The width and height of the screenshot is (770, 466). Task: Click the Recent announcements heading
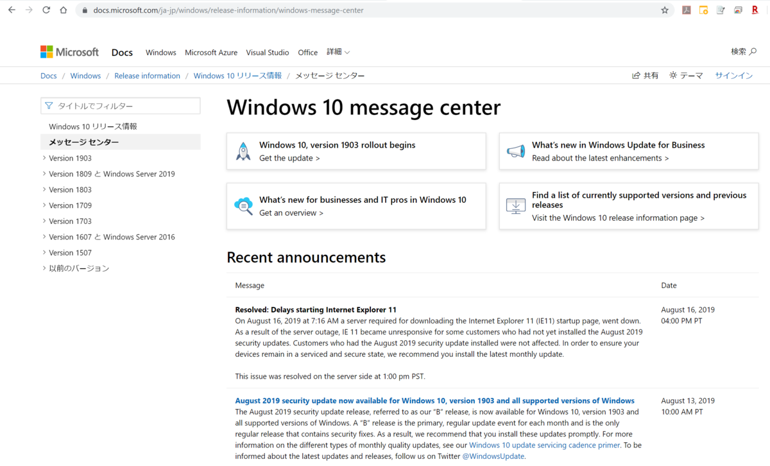306,257
